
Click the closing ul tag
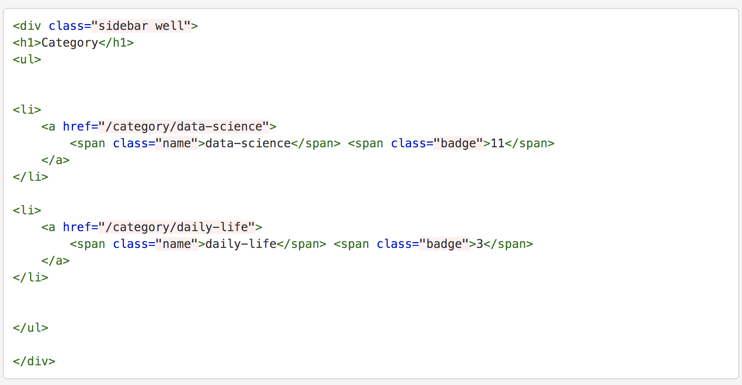pyautogui.click(x=31, y=328)
